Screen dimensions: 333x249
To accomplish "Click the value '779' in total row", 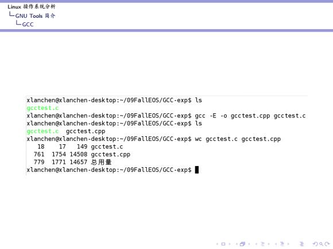I will point(39,162).
